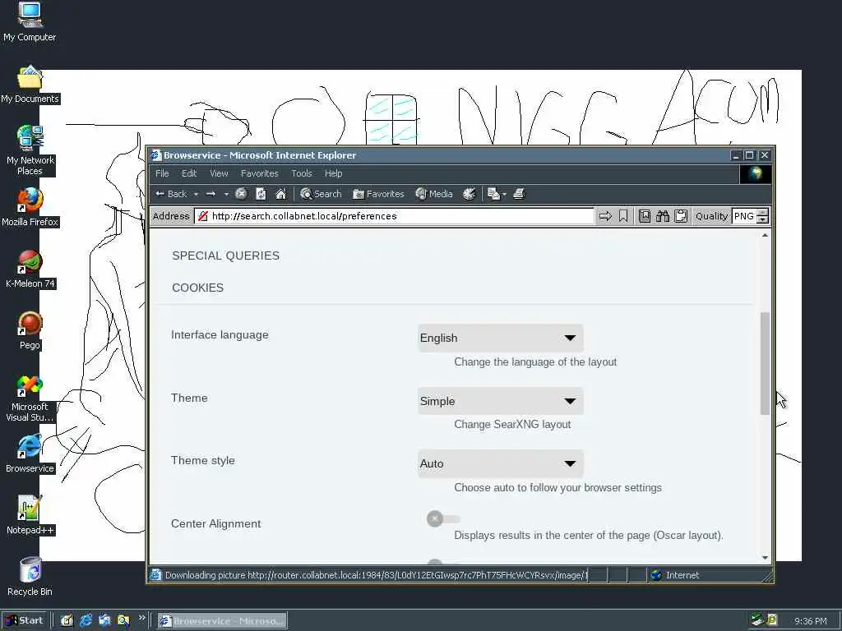This screenshot has width=842, height=631.
Task: Toggle the Center Alignment switch
Action: pyautogui.click(x=443, y=519)
